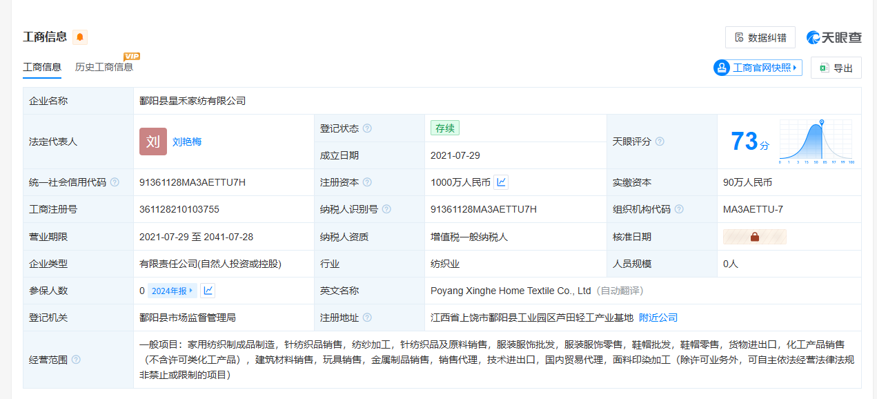
Task: Open the 数据纠错 correction button
Action: 760,37
